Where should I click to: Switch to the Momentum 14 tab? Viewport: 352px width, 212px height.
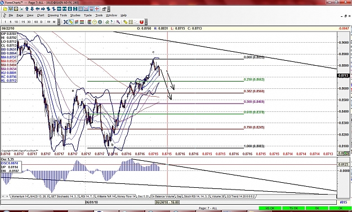(x=20, y=196)
